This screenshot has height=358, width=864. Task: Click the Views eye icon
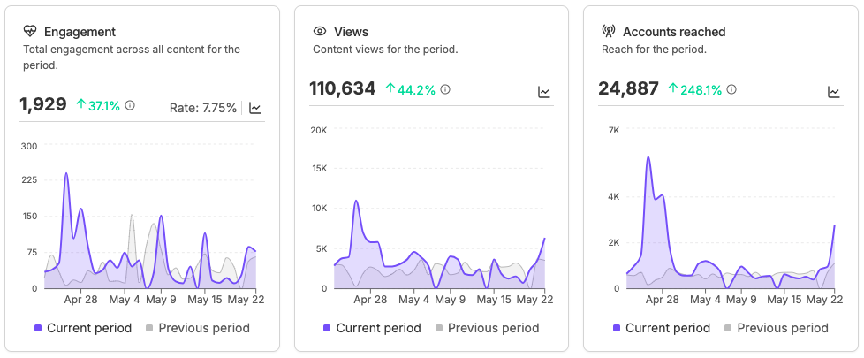[x=320, y=32]
